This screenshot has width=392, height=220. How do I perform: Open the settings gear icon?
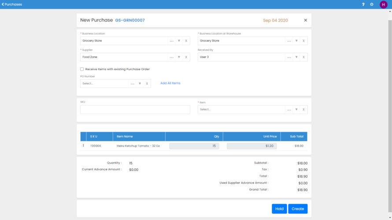click(372, 4)
